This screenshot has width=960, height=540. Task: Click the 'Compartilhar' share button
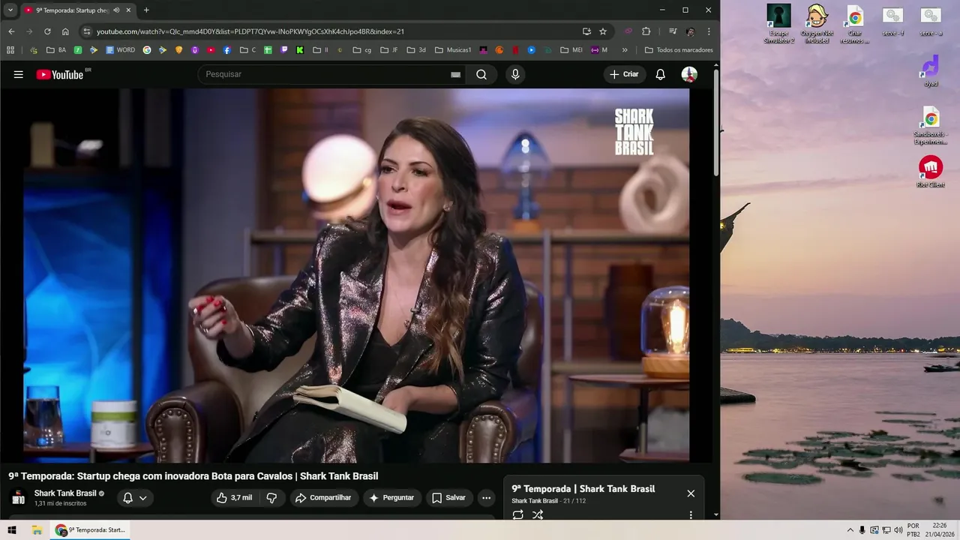tap(322, 498)
